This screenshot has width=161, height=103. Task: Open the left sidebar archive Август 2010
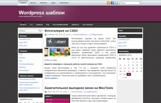(x=23, y=43)
